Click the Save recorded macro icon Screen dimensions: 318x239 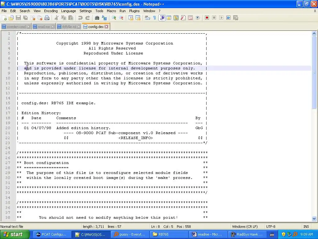[236, 18]
